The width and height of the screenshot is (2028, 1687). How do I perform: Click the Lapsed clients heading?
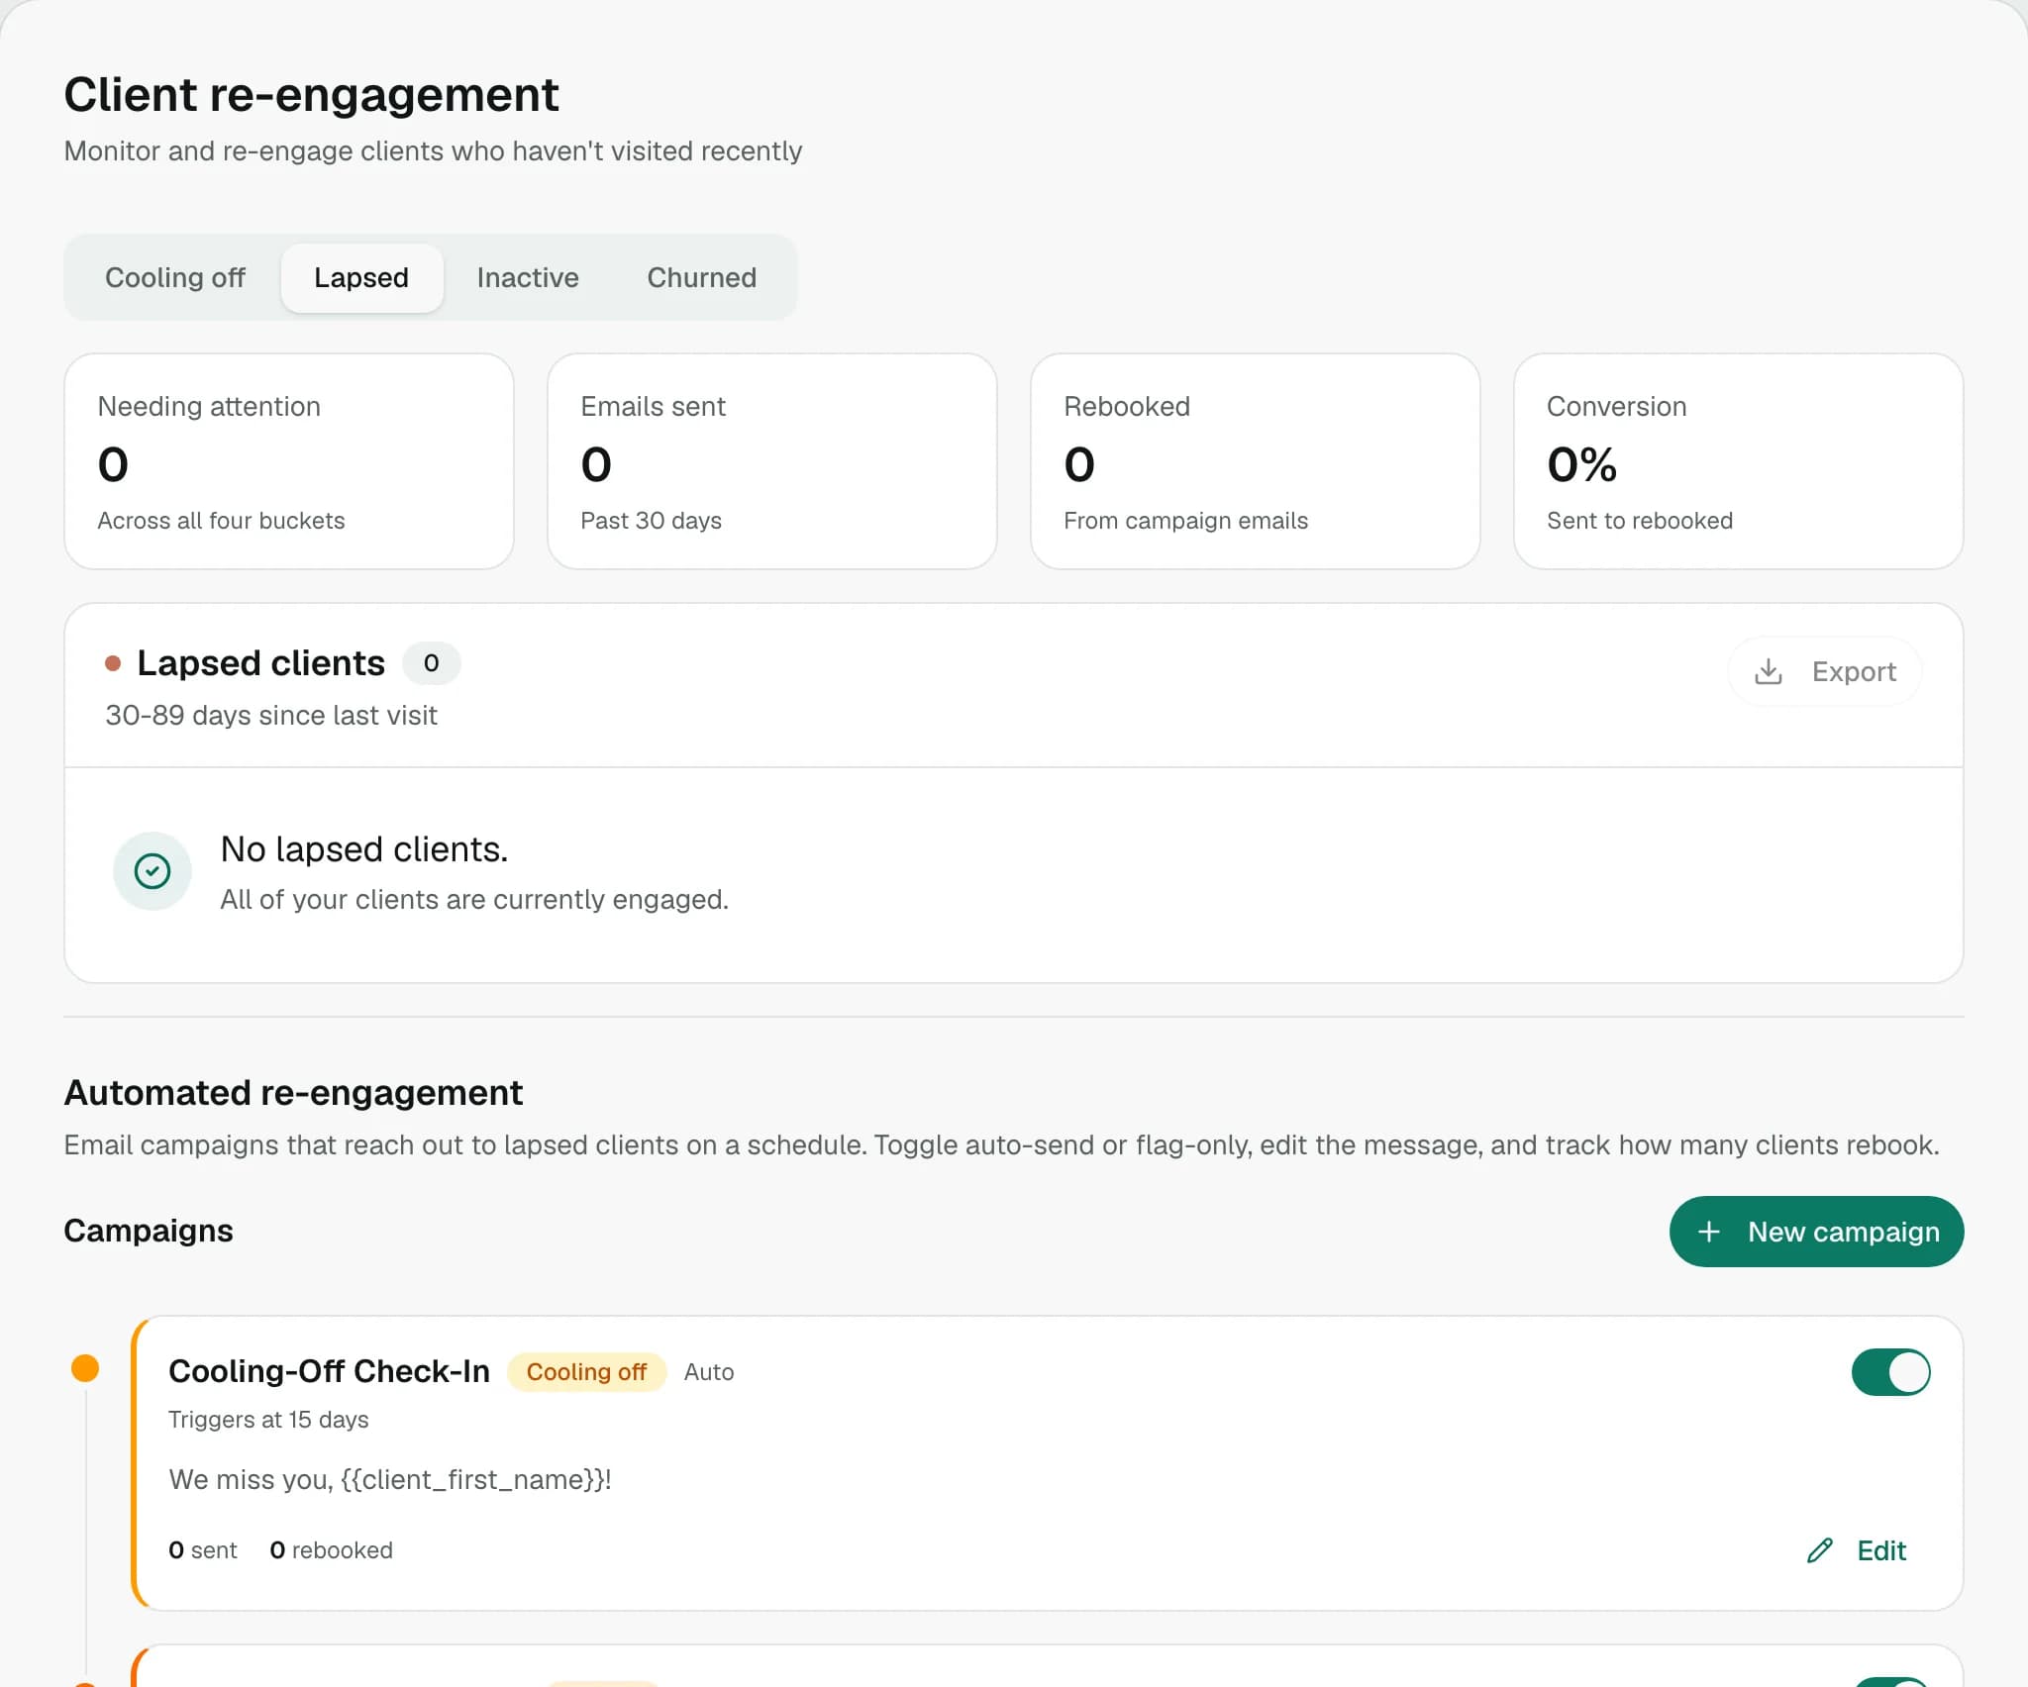[260, 663]
